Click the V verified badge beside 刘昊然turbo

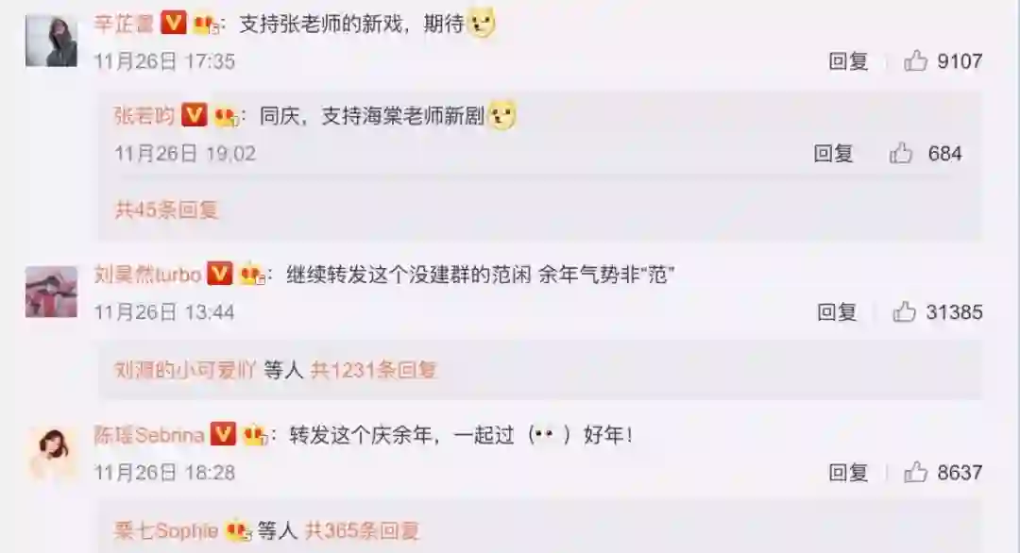coord(220,274)
